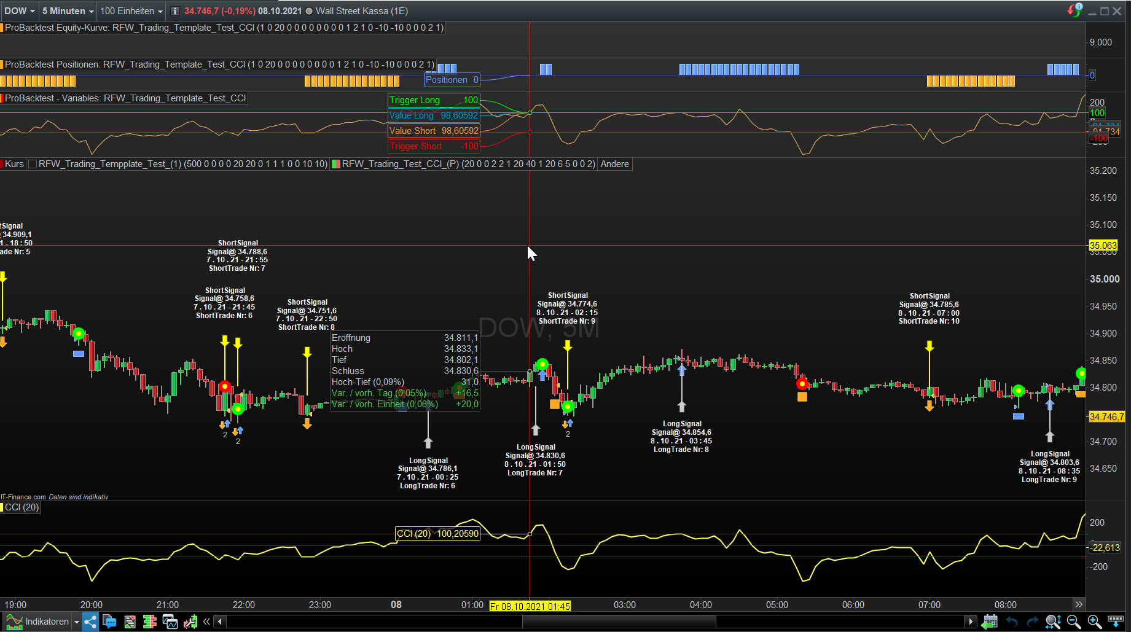Click the CCI (20) 100,20590 value box
Image resolution: width=1131 pixels, height=632 pixels.
(x=437, y=534)
